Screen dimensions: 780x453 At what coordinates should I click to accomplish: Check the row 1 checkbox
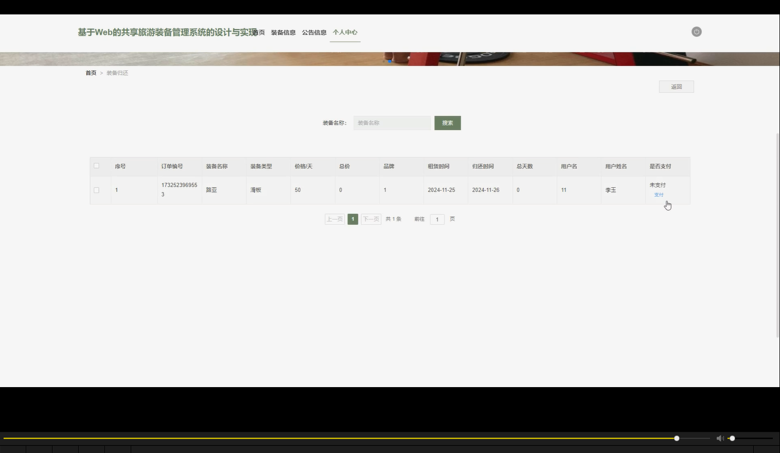point(96,190)
